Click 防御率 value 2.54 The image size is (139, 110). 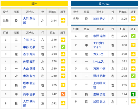(x=54, y=20)
